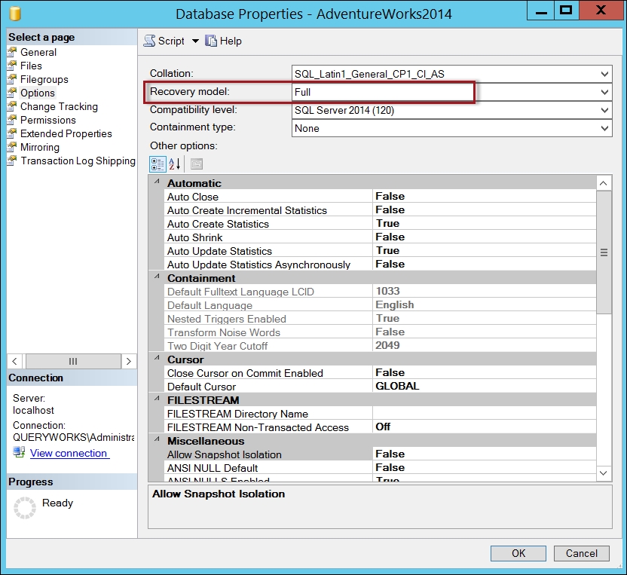The height and width of the screenshot is (575, 627).
Task: Select the Default Language row
Action: coord(380,305)
